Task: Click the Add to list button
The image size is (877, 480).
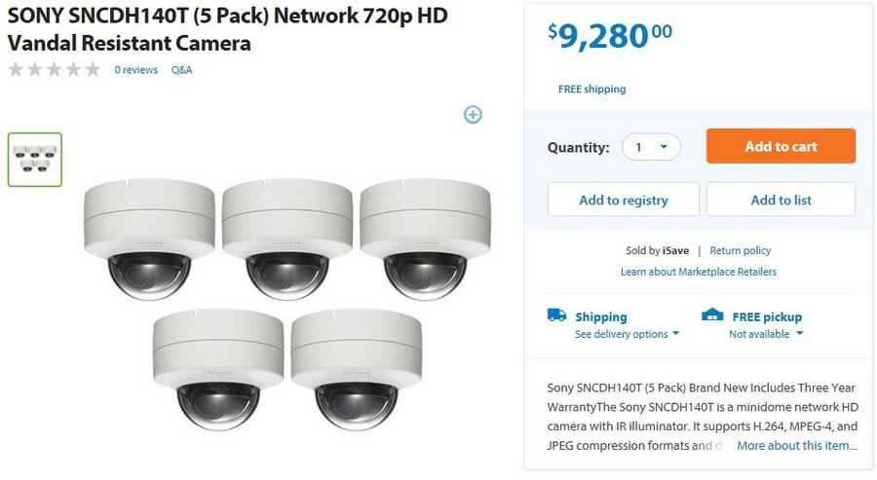Action: pos(781,200)
